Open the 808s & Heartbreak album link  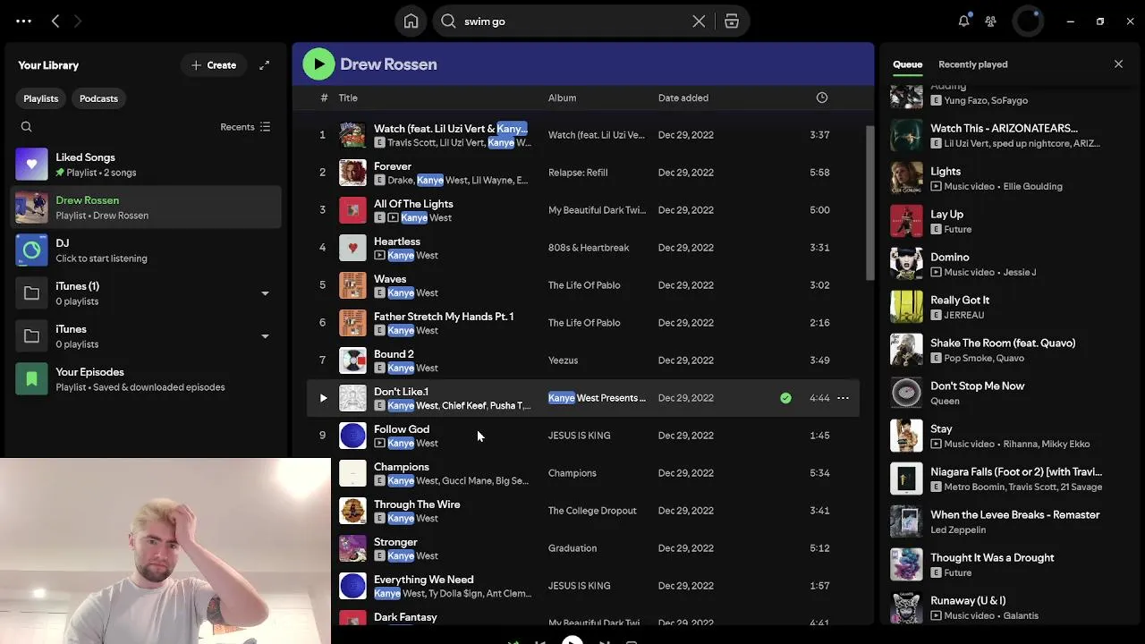(589, 248)
